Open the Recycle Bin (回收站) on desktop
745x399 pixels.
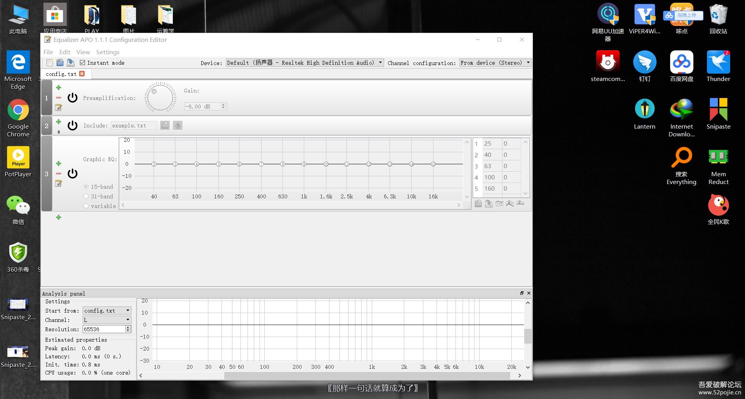click(718, 19)
